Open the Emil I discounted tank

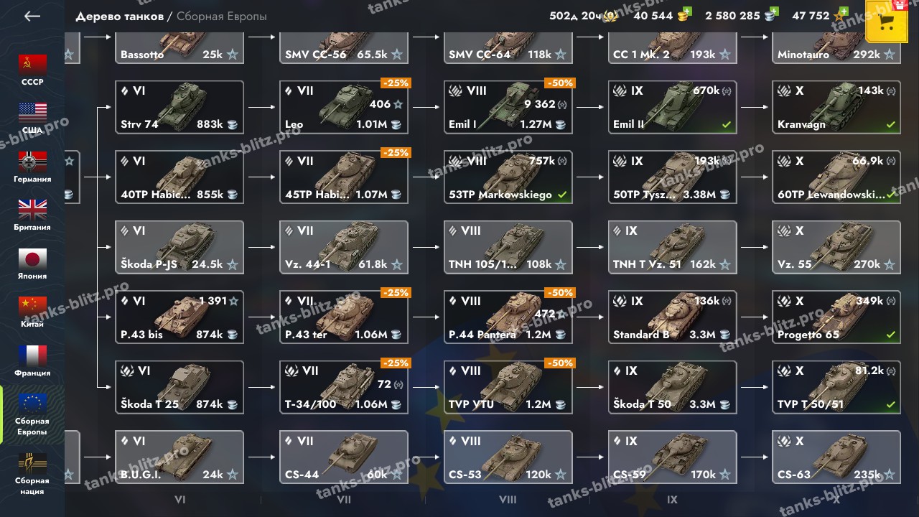coord(508,107)
